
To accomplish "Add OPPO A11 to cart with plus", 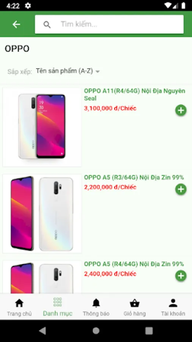I will (x=181, y=110).
